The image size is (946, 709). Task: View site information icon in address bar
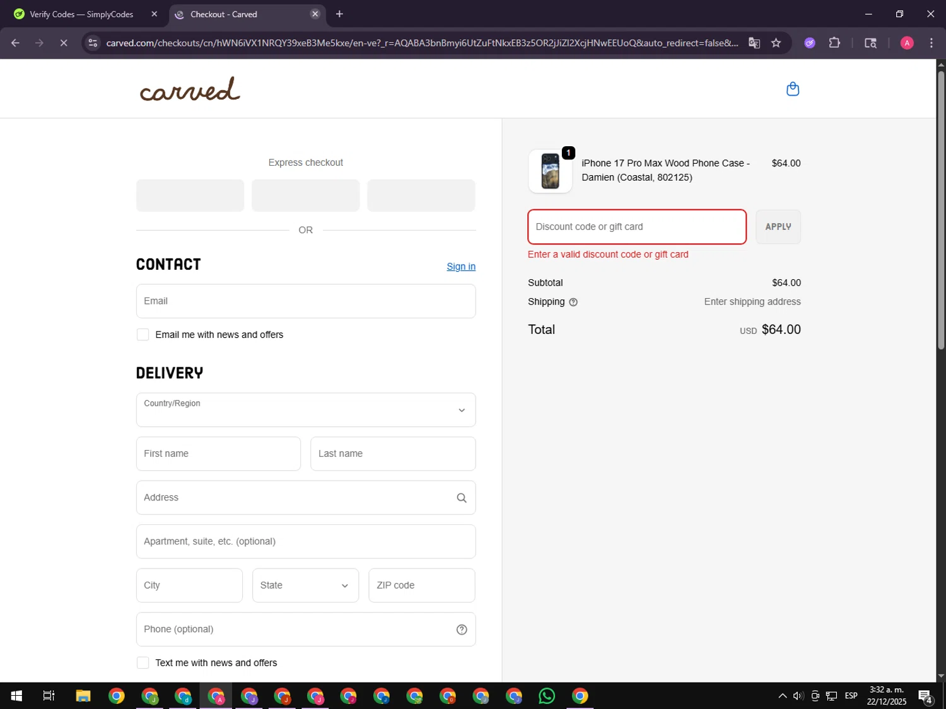coord(93,43)
